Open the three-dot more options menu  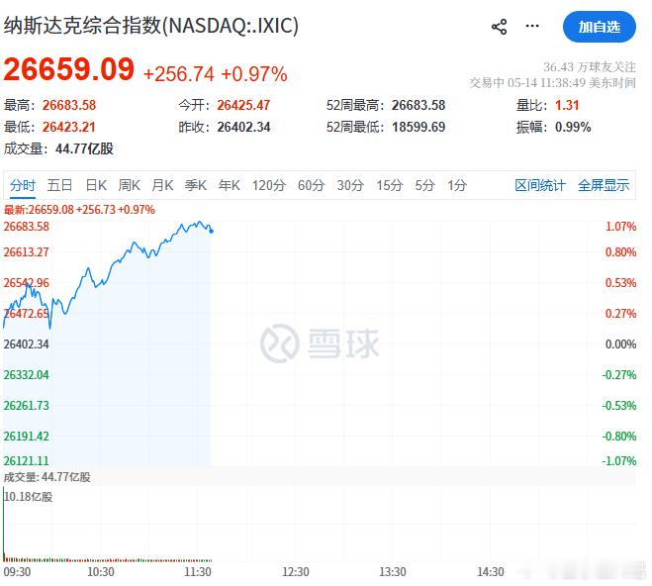pos(532,26)
